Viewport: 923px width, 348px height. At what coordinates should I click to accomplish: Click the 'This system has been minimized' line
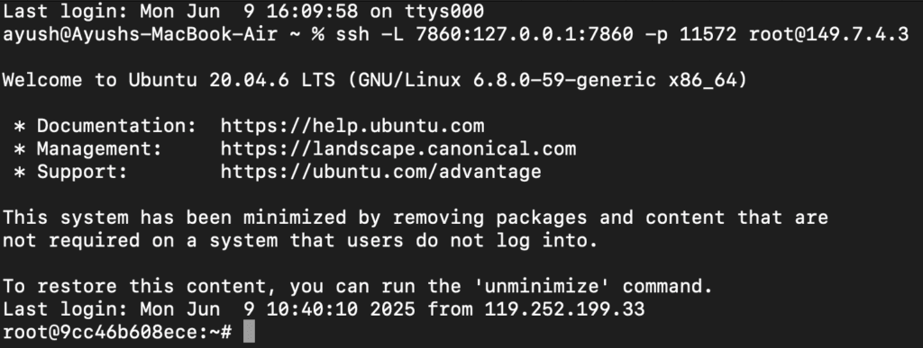[416, 218]
